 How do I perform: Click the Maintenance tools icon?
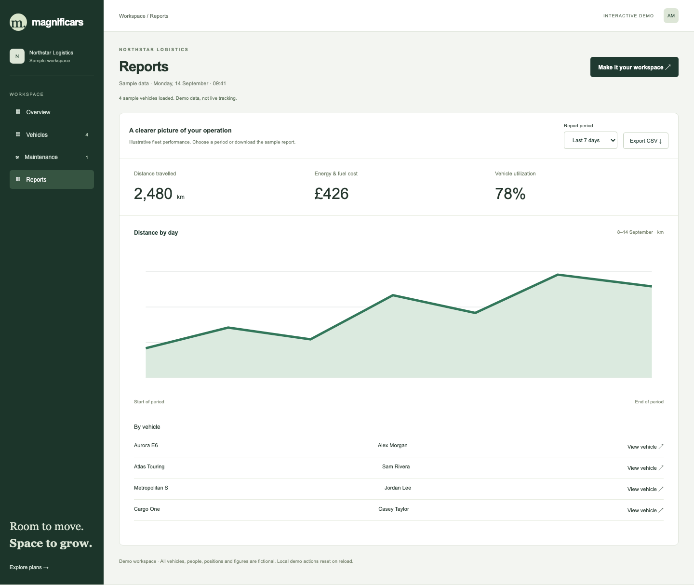[x=17, y=157]
